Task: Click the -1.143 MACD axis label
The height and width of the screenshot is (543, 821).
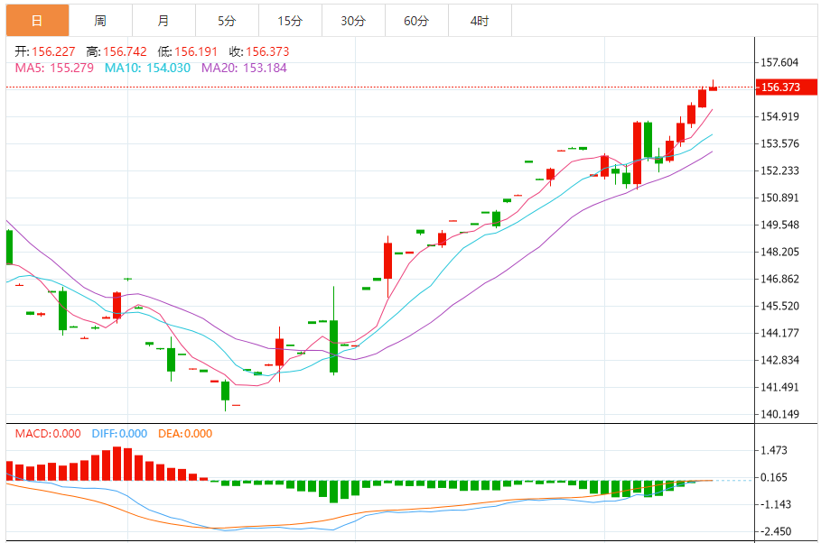Action: [774, 504]
